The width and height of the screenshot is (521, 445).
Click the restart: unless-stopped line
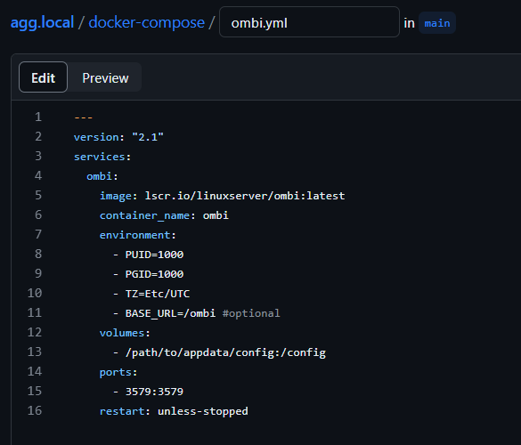point(174,411)
